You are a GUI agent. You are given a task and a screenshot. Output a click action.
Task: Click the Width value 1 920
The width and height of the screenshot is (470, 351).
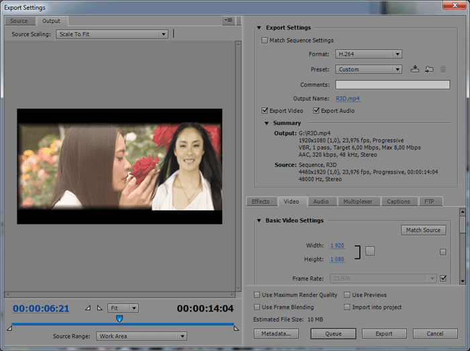tap(337, 245)
